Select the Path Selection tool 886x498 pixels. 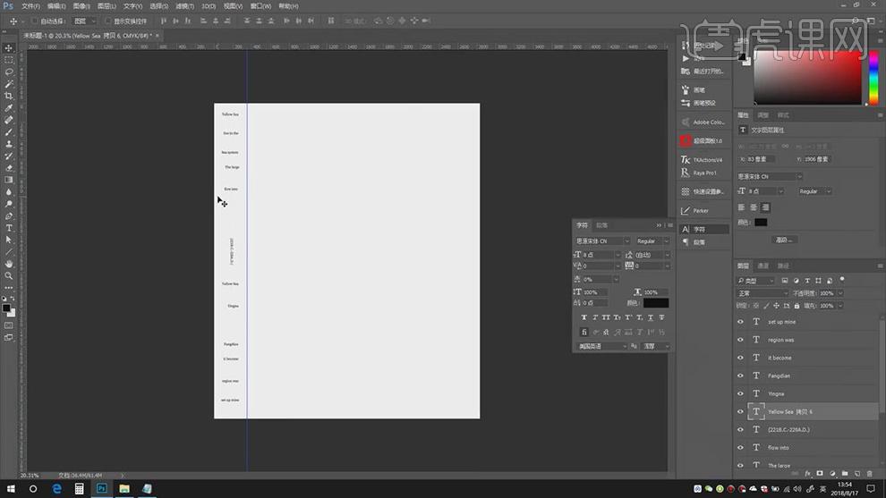8,240
